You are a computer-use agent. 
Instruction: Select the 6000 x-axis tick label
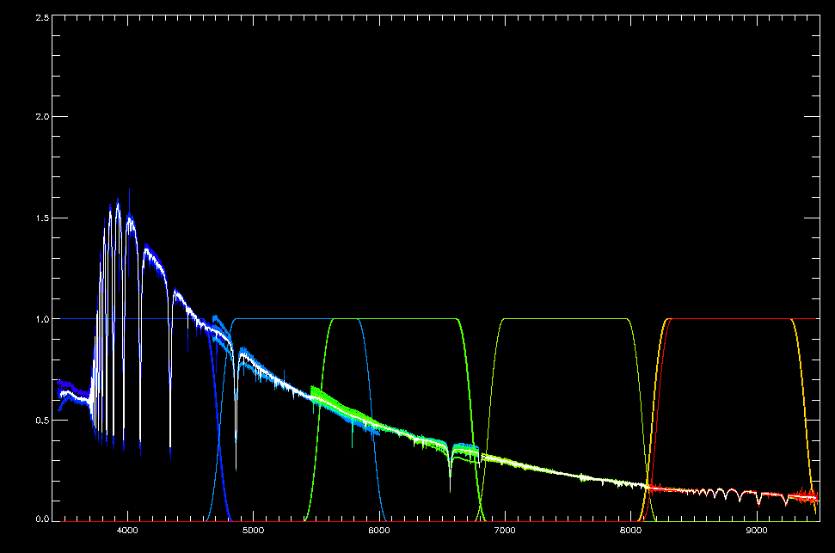(x=379, y=531)
